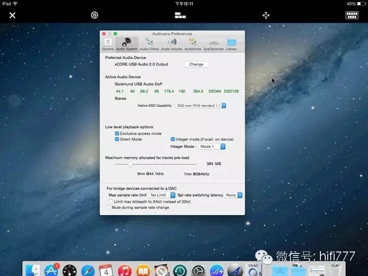Image resolution: width=368 pixels, height=276 pixels.
Task: Launch Dashboard from the dock
Action: click(70, 270)
